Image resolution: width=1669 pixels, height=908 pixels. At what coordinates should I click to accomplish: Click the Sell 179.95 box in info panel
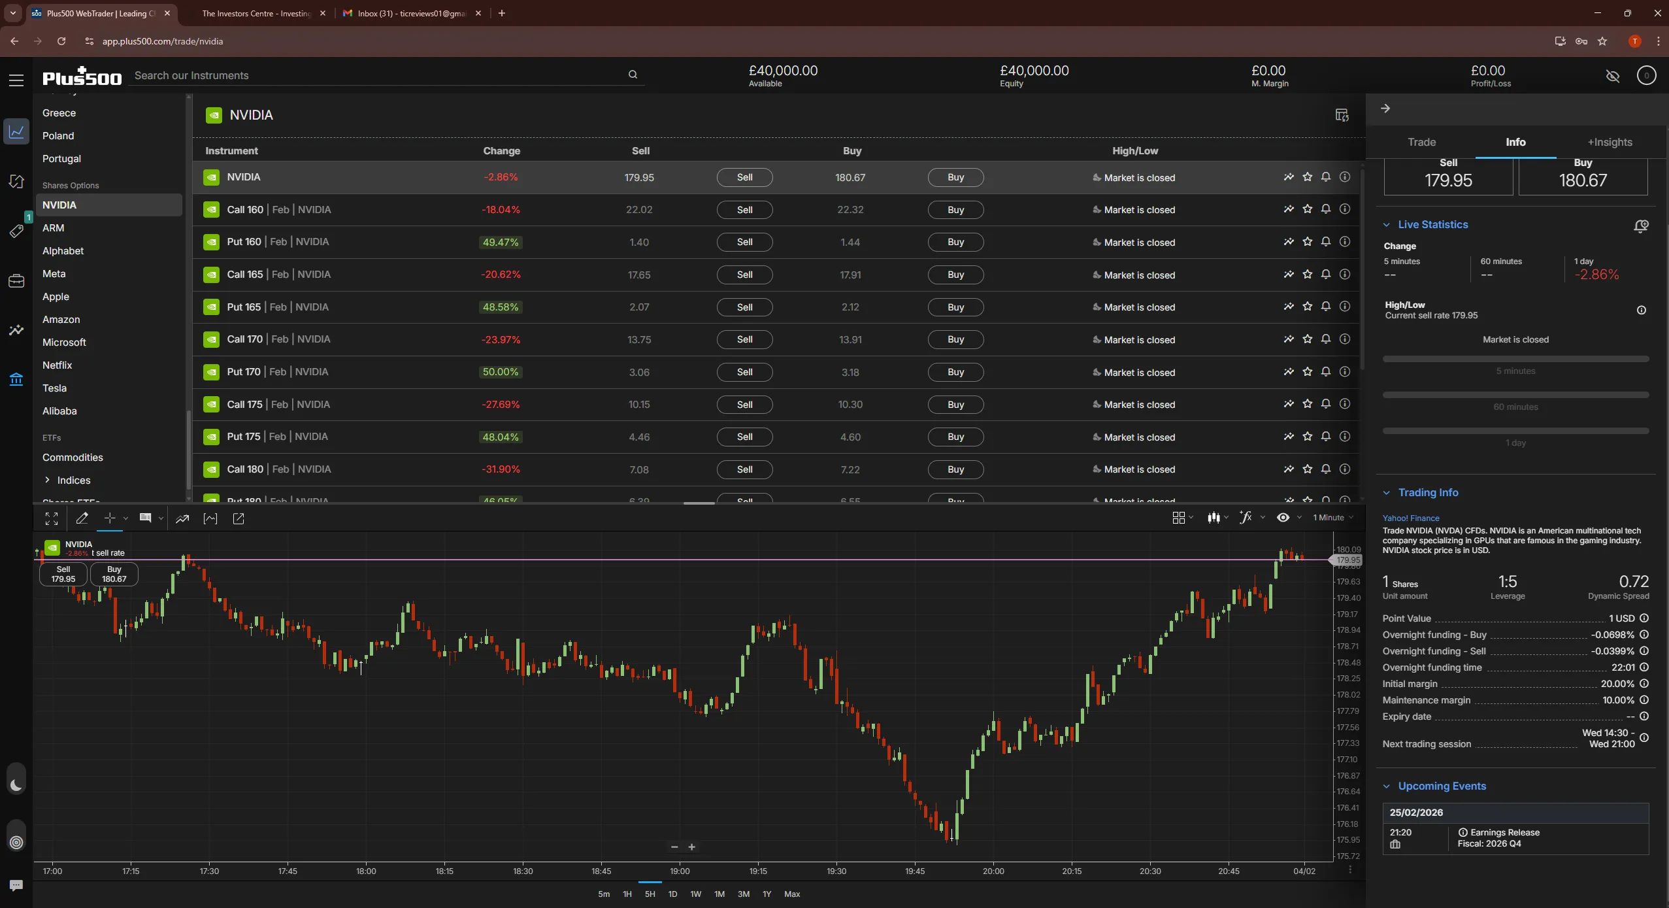tap(1448, 177)
